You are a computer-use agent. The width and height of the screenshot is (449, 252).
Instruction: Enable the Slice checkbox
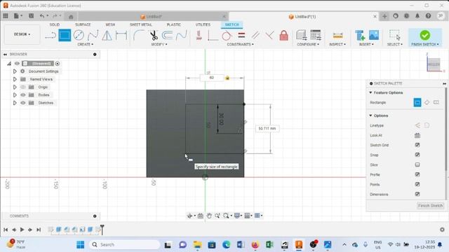pos(417,164)
